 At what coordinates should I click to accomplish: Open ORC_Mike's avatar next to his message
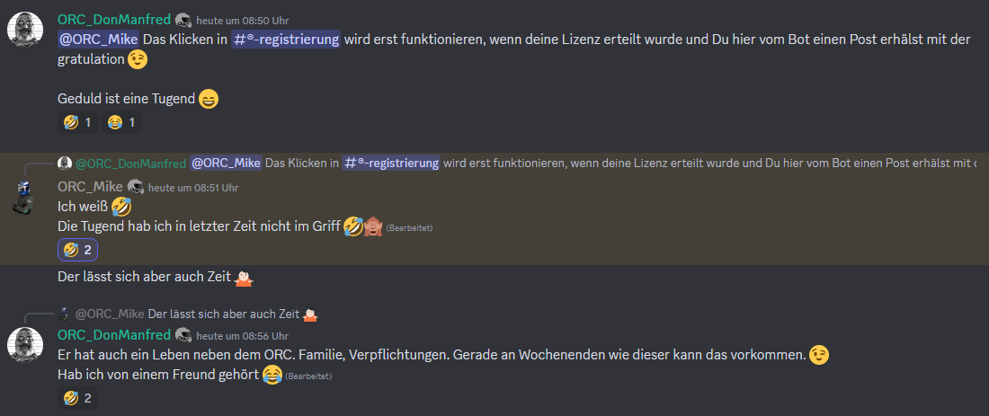(23, 198)
